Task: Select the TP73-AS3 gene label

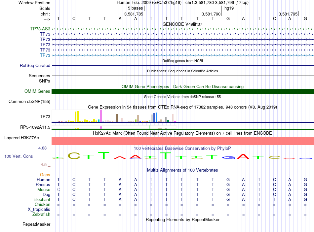Action: tap(40, 29)
